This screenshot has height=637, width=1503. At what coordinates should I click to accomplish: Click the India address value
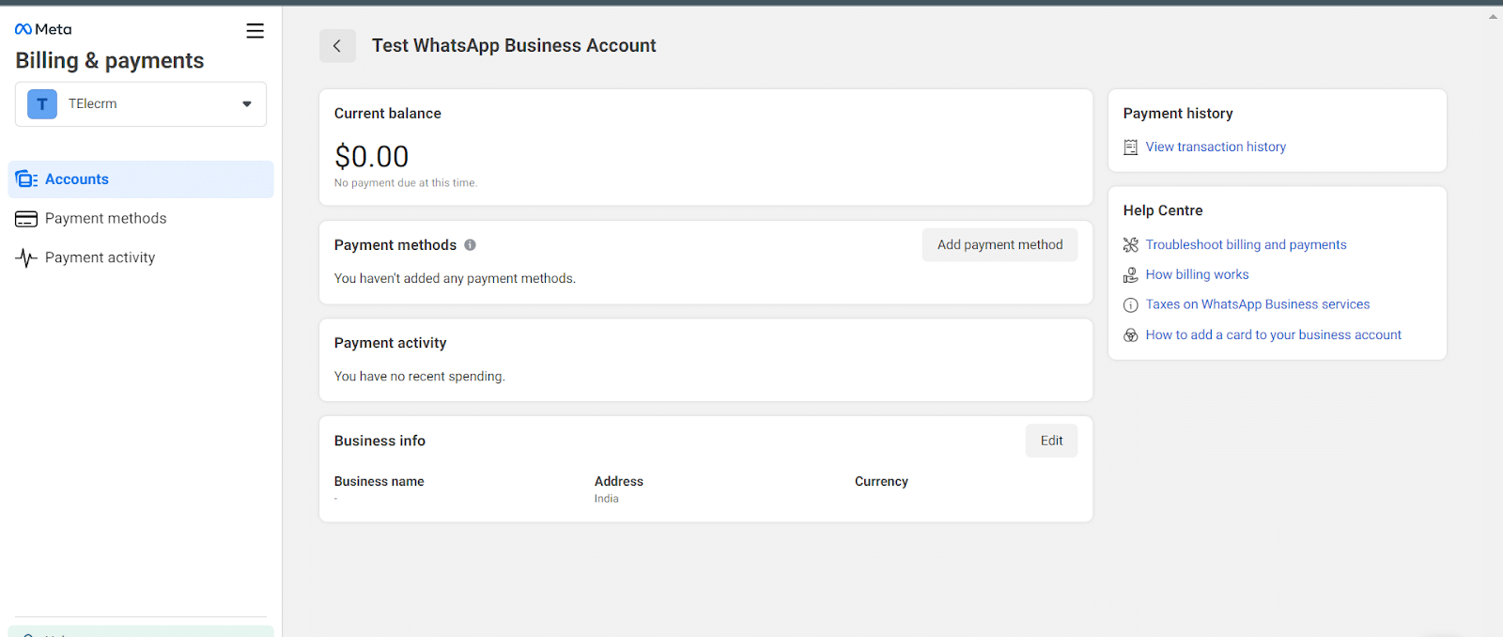606,499
